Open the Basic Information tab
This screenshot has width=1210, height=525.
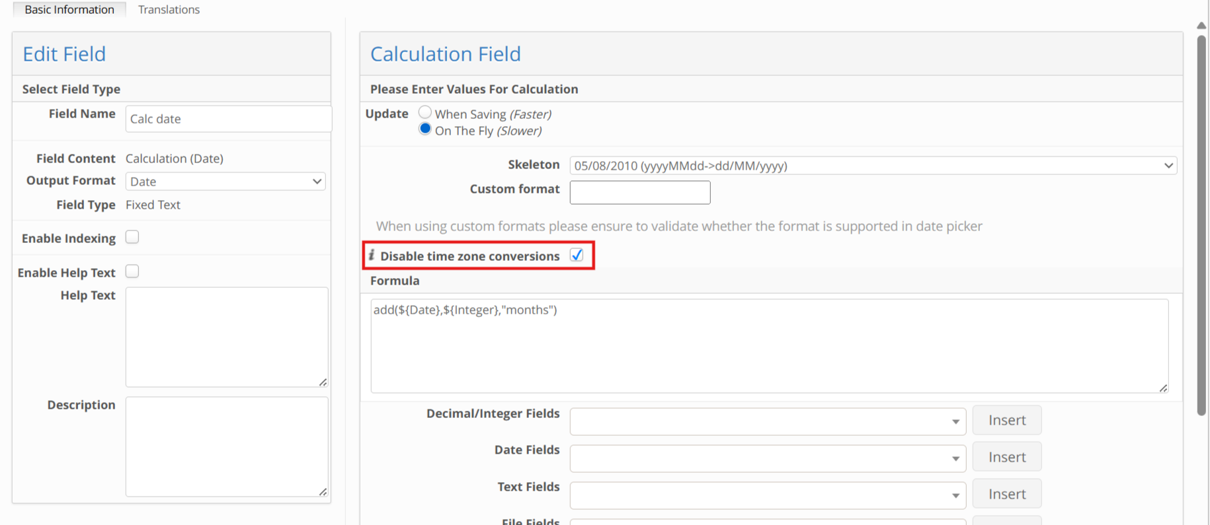click(69, 9)
